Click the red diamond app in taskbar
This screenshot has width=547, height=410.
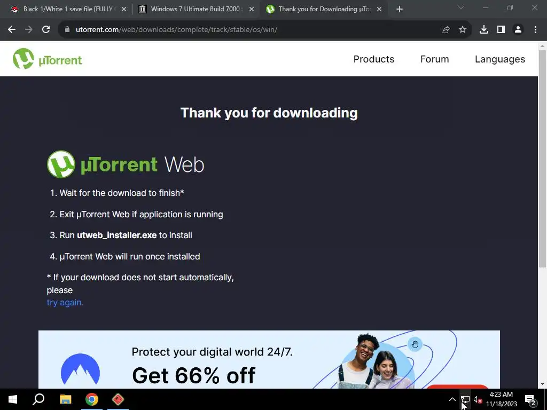pyautogui.click(x=118, y=399)
